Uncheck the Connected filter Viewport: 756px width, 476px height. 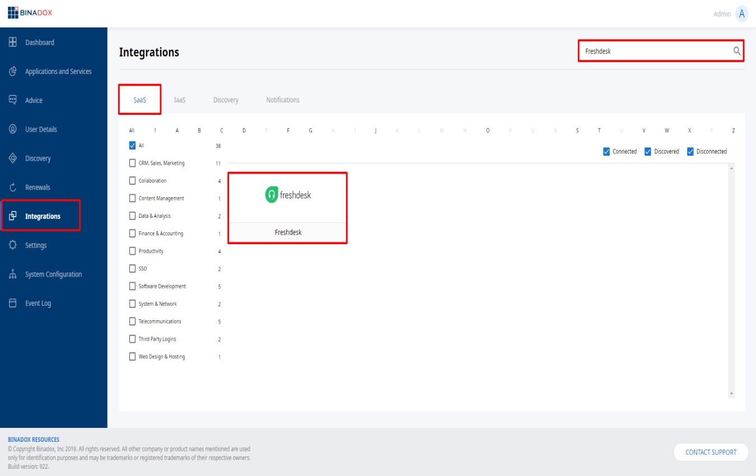[606, 152]
